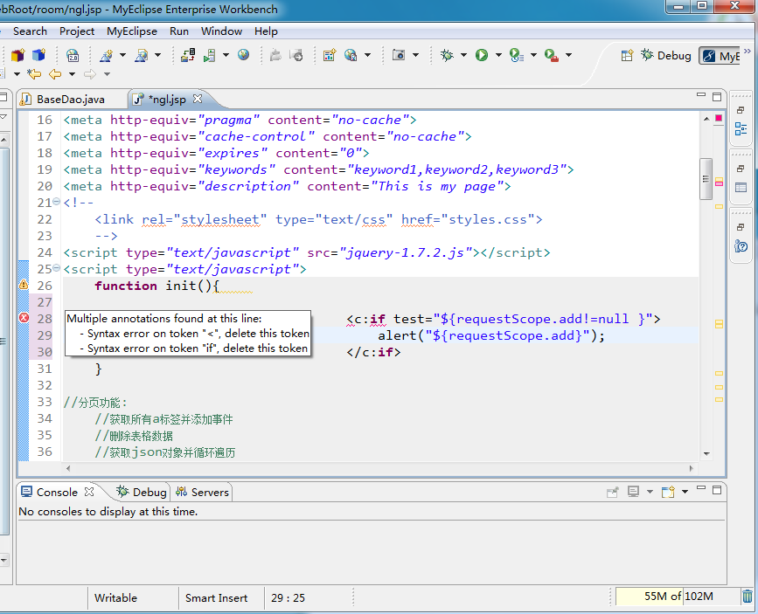The height and width of the screenshot is (614, 758).
Task: Click the Run Last Profiled icon
Action: click(x=517, y=55)
